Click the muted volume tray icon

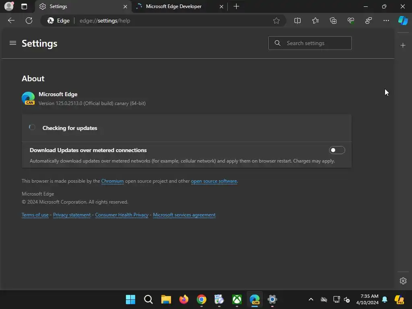coord(347,299)
